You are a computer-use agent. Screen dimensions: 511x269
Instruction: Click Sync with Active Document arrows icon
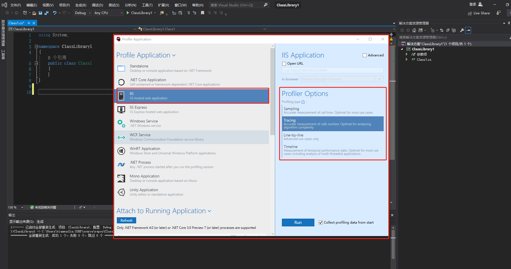point(442,30)
